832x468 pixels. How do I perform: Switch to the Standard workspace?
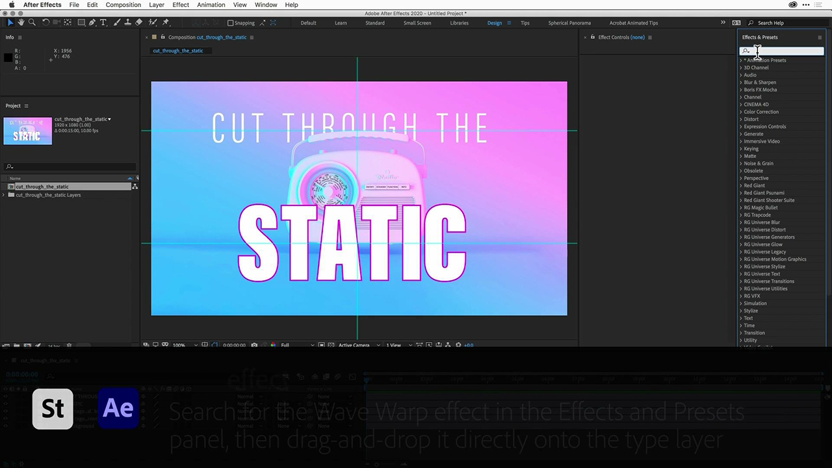click(375, 23)
